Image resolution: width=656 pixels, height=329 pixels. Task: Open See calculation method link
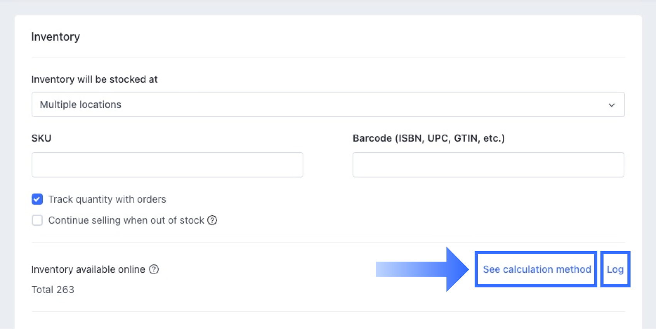[x=537, y=269]
